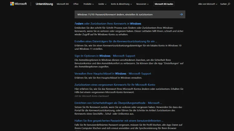Expand Alles von Microsoft dropdown
The height and width of the screenshot is (131, 234).
pos(207,4)
